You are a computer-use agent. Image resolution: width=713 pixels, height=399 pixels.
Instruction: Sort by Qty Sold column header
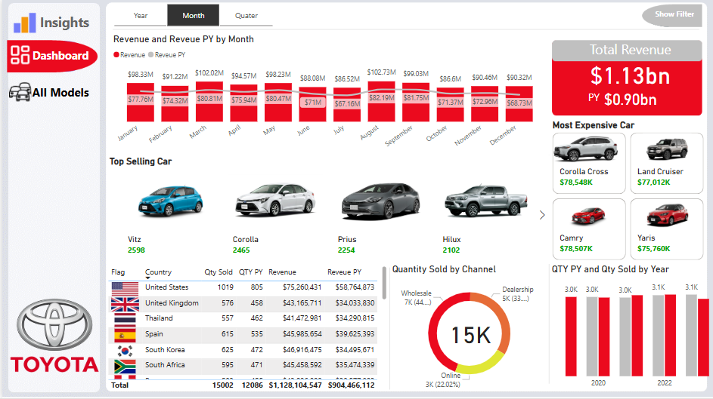click(219, 272)
